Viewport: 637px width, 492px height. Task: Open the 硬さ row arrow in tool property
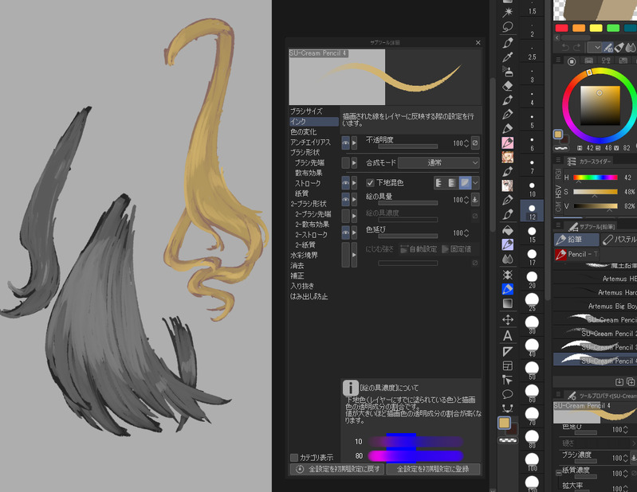click(634, 443)
